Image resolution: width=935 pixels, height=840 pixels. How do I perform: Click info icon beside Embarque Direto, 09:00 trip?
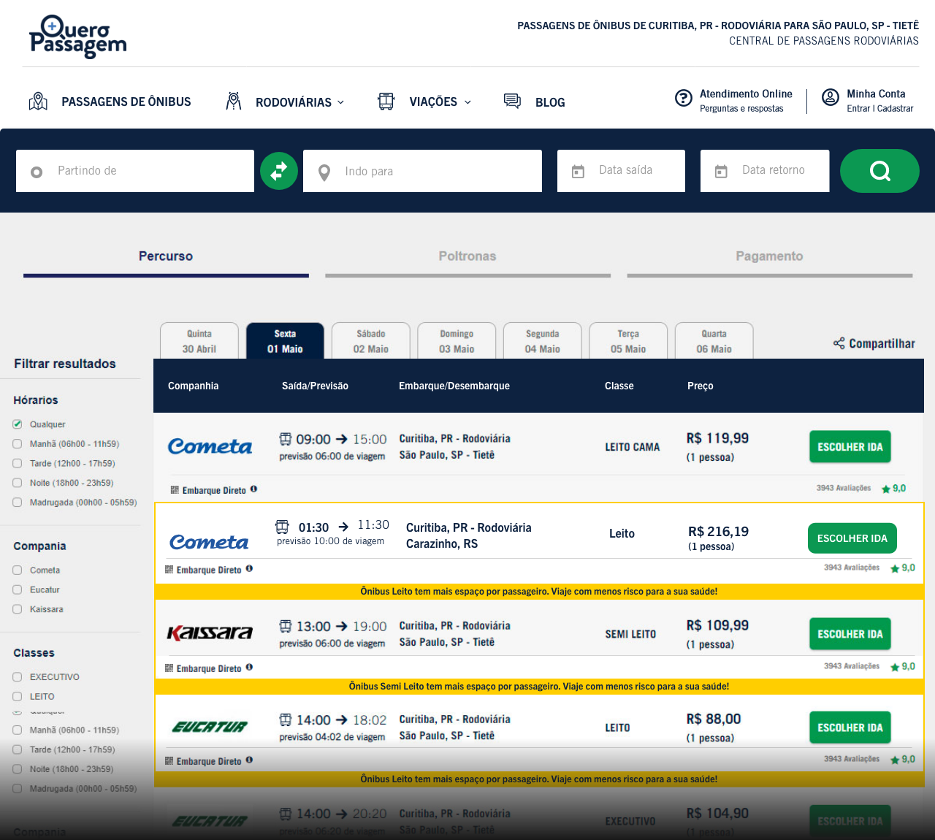click(253, 489)
